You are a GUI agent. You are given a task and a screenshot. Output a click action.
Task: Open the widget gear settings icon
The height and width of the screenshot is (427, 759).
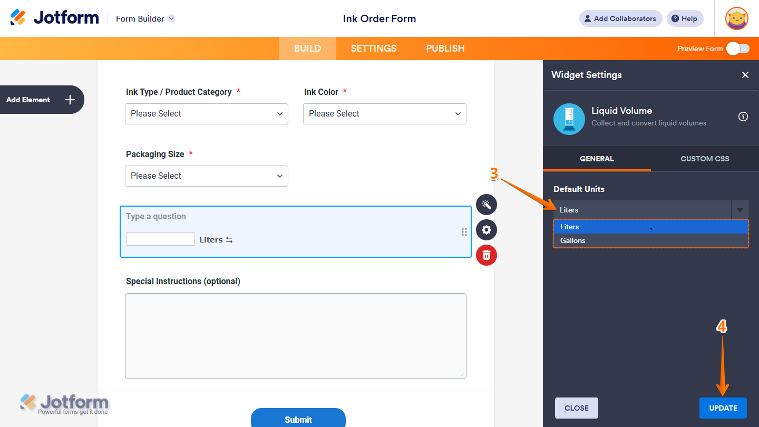[x=486, y=230]
